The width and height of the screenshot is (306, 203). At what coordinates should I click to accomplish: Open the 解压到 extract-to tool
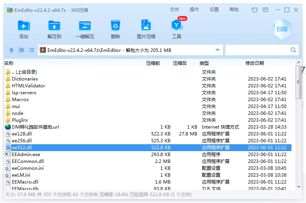(54, 26)
